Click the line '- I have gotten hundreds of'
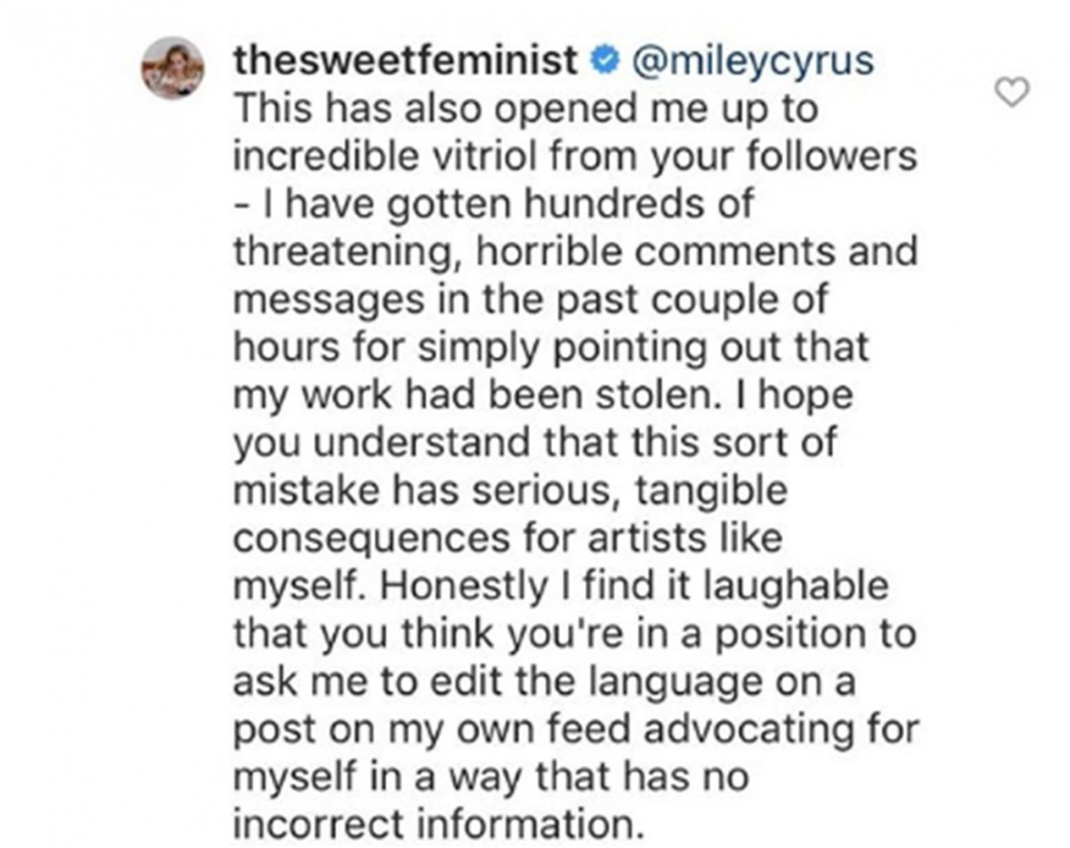 493,204
